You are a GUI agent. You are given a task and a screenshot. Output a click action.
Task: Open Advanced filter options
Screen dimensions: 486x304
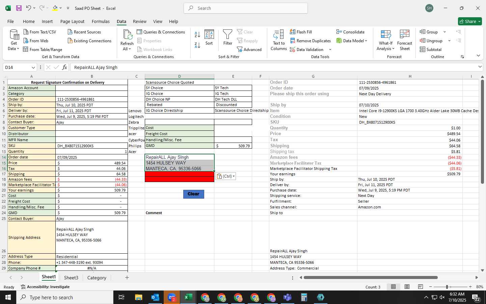click(x=249, y=50)
